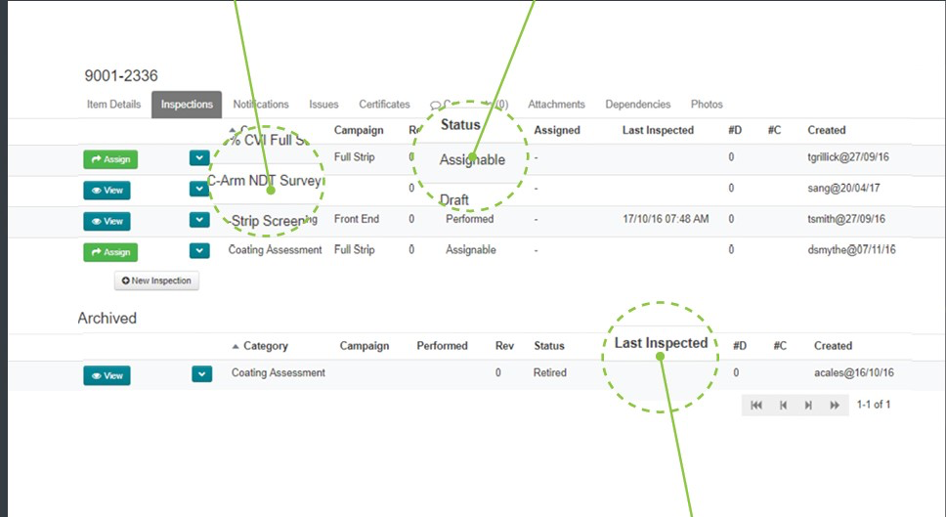Viewport: 946px width, 517px height.
Task: Expand dropdown for C-Arm NDT Survey row
Action: click(199, 189)
